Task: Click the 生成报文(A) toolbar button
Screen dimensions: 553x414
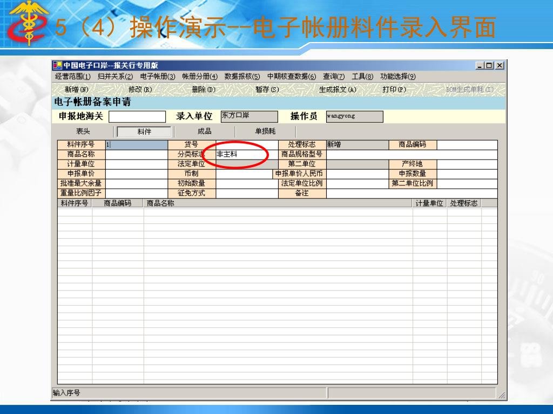Action: 338,89
